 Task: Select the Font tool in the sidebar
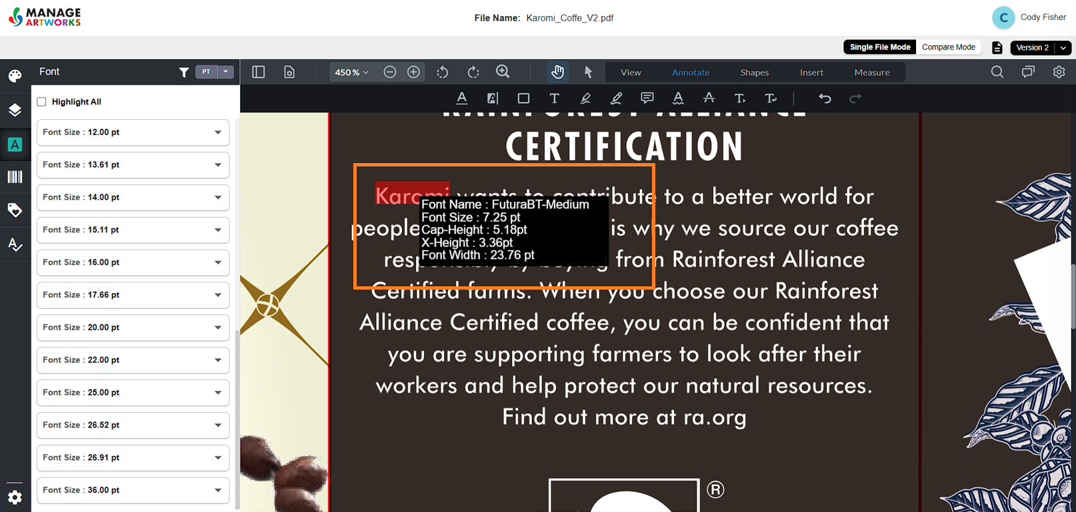[x=15, y=144]
